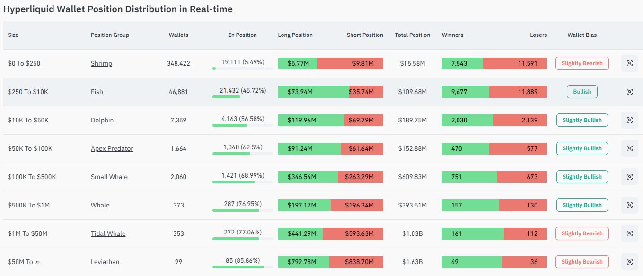The image size is (643, 276).
Task: Open details icon for Small Whale row
Action: tap(629, 177)
